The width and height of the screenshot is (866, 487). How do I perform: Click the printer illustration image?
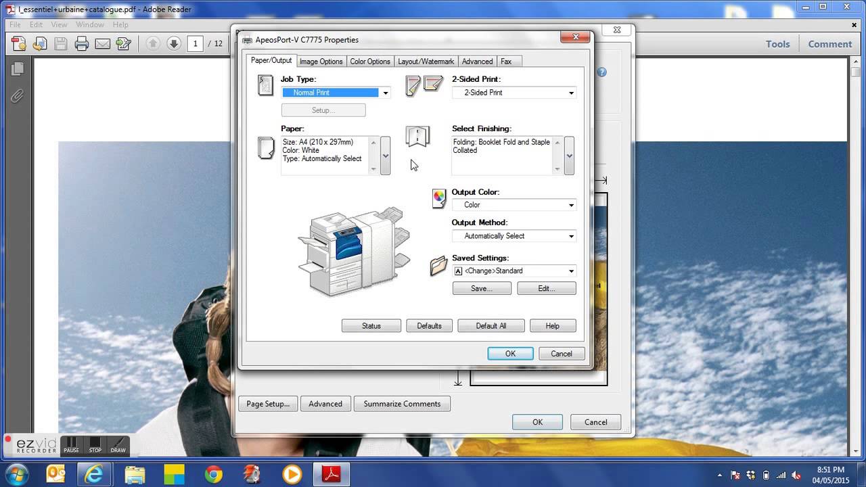(354, 252)
